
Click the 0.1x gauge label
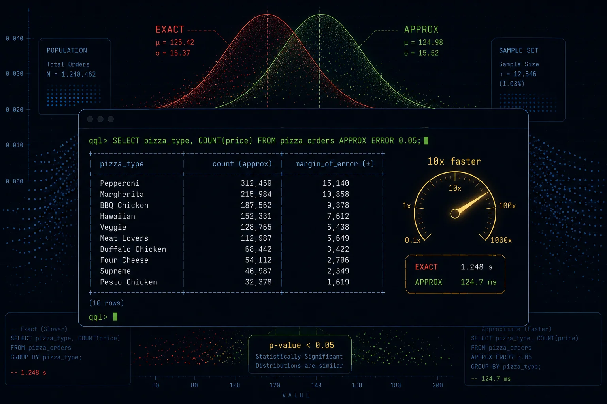click(413, 240)
